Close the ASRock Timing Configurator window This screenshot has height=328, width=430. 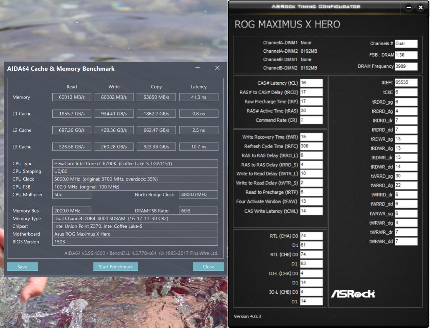(x=420, y=7)
